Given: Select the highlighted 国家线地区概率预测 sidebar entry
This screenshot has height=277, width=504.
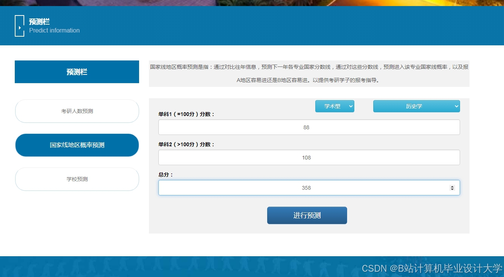Looking at the screenshot, I should (x=77, y=145).
